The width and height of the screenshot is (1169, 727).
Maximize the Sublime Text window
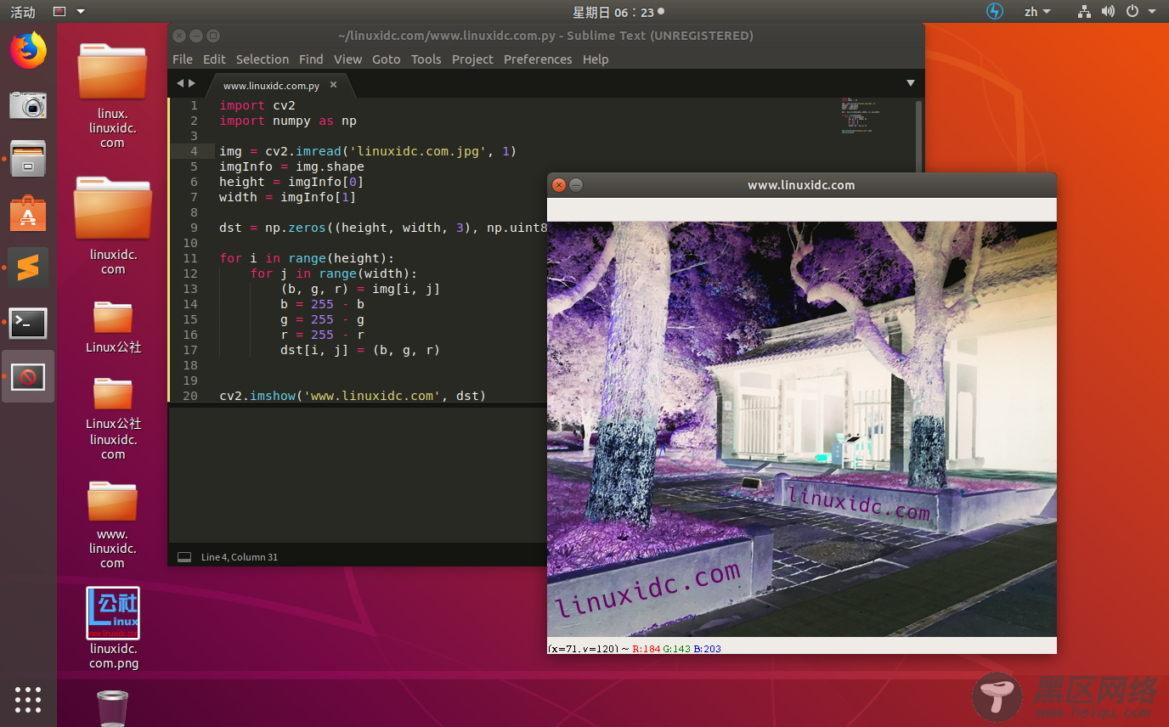(x=213, y=36)
